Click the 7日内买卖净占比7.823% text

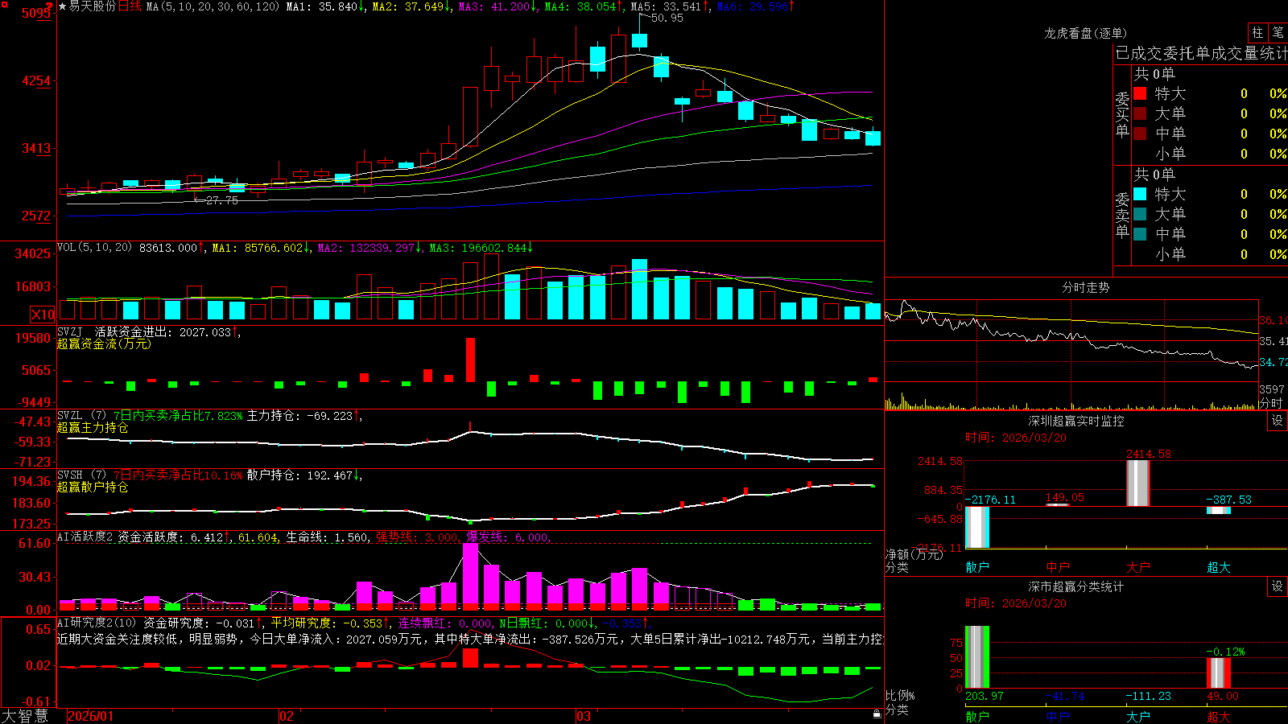pos(178,416)
